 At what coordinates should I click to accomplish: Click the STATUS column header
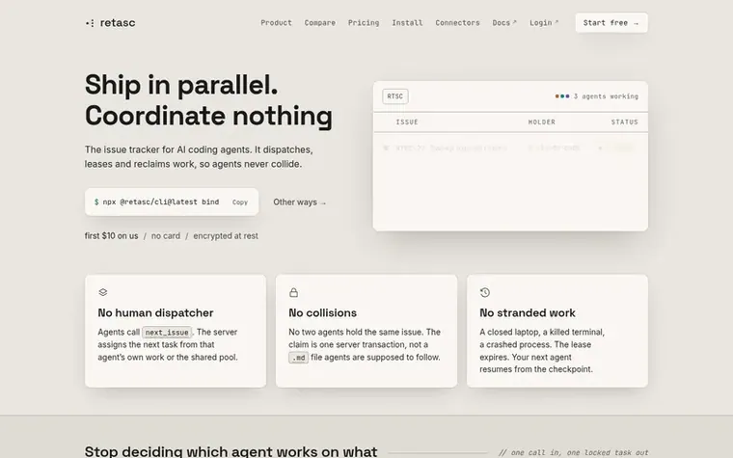pos(625,122)
